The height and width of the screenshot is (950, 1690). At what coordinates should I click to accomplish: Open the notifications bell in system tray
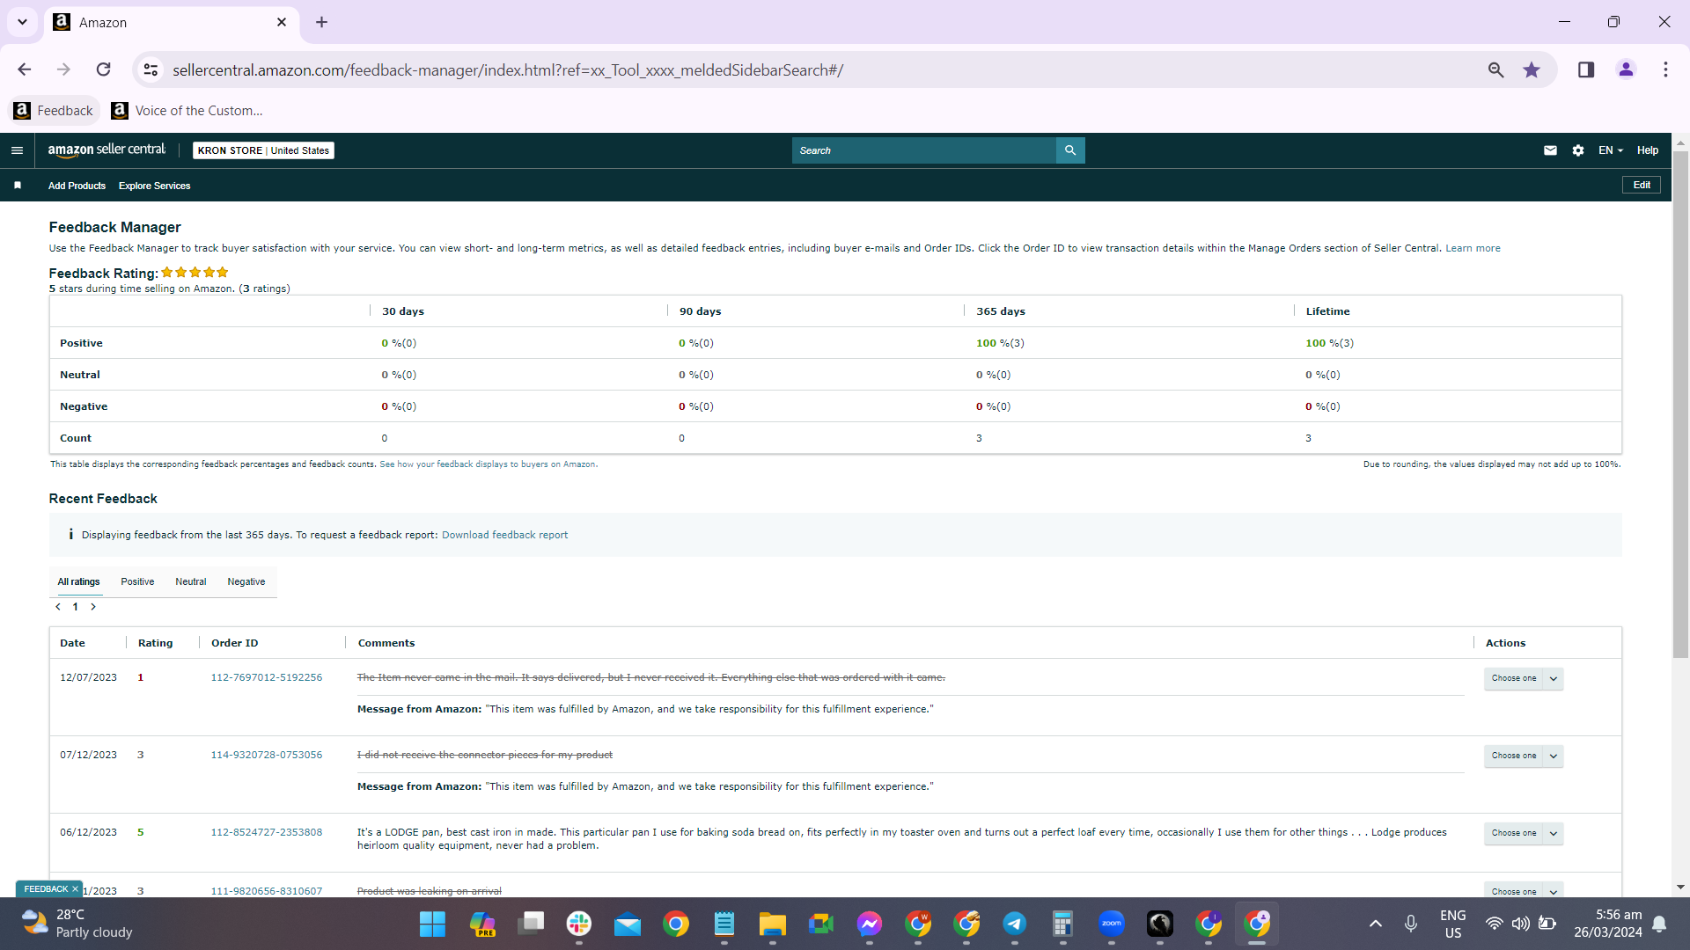(1659, 924)
